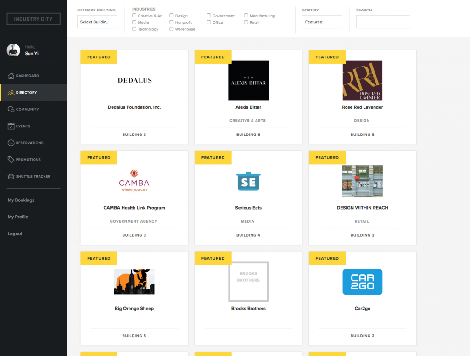
Task: Go to the Dashboard menu item
Action: coord(34,76)
